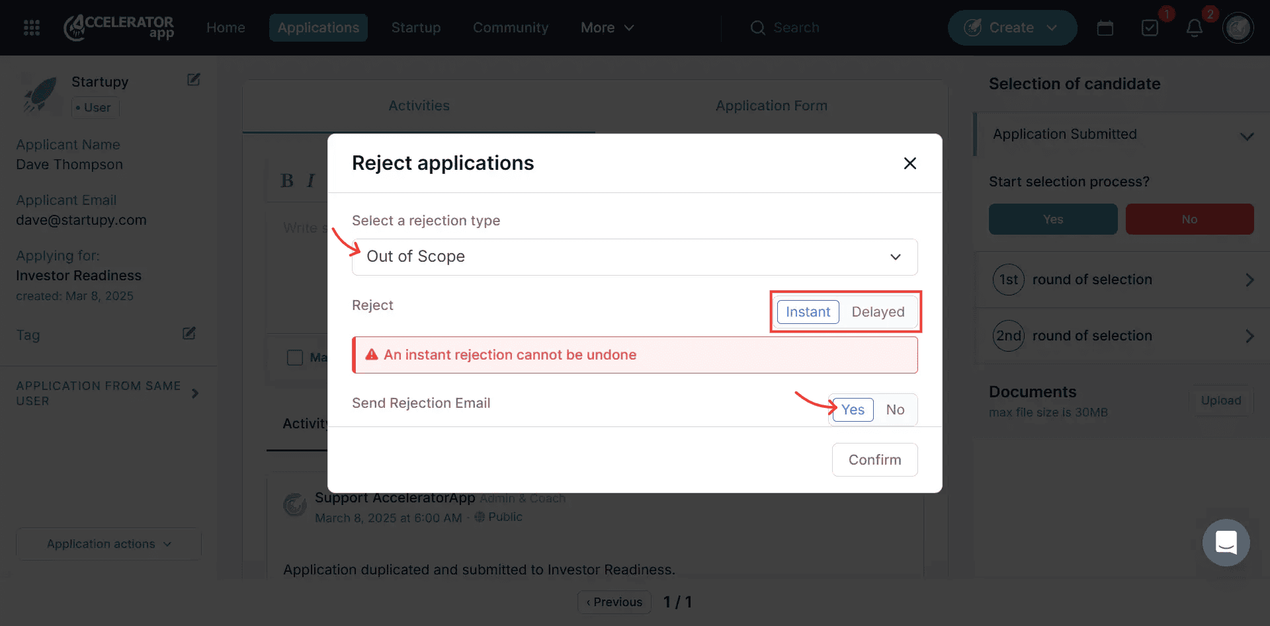Viewport: 1270px width, 626px height.
Task: Click the user profile avatar
Action: click(1238, 28)
